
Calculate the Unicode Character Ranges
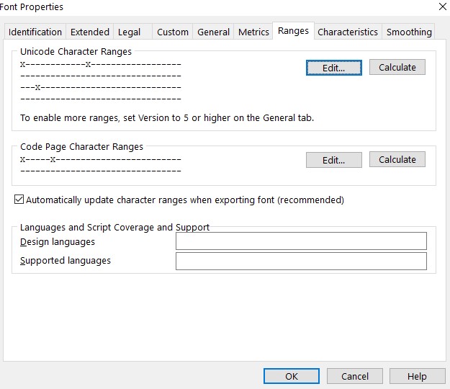tap(397, 67)
